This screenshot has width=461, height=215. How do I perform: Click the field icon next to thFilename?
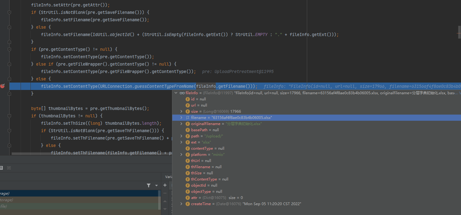point(188,167)
